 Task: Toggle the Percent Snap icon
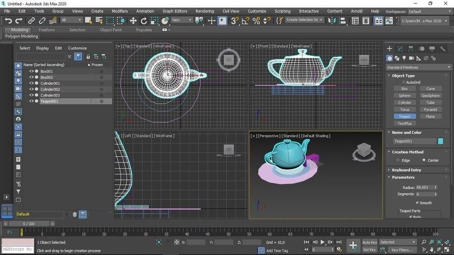pos(256,21)
